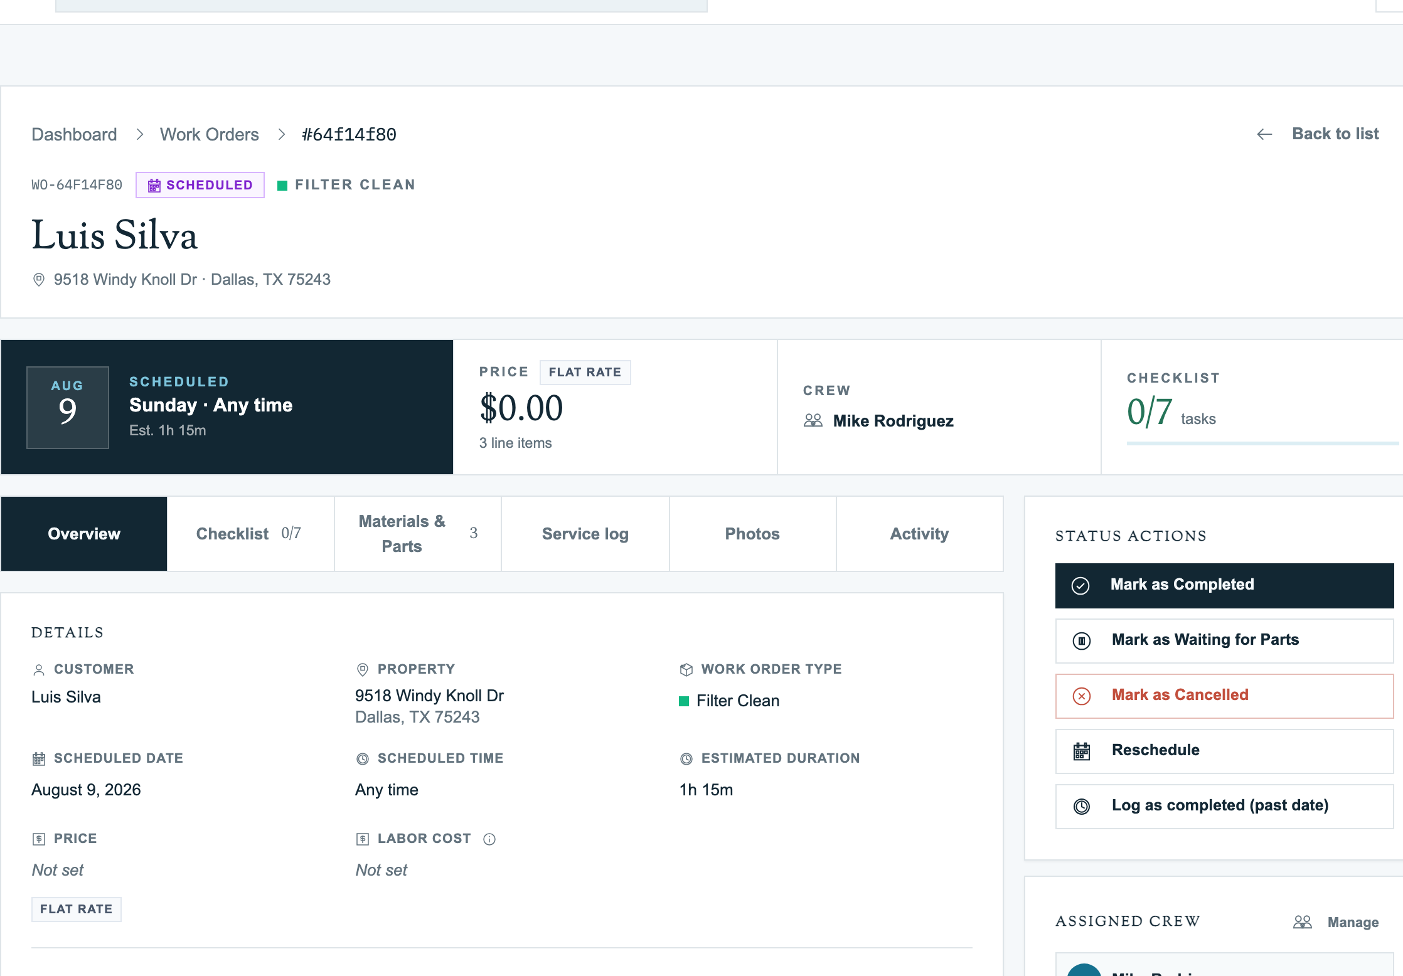
Task: Click the calendar icon beside Scheduled Date
Action: pyautogui.click(x=39, y=759)
